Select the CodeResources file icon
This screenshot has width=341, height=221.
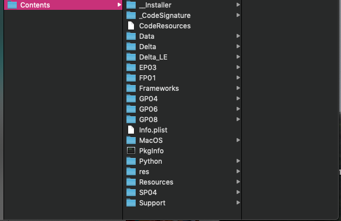point(131,25)
